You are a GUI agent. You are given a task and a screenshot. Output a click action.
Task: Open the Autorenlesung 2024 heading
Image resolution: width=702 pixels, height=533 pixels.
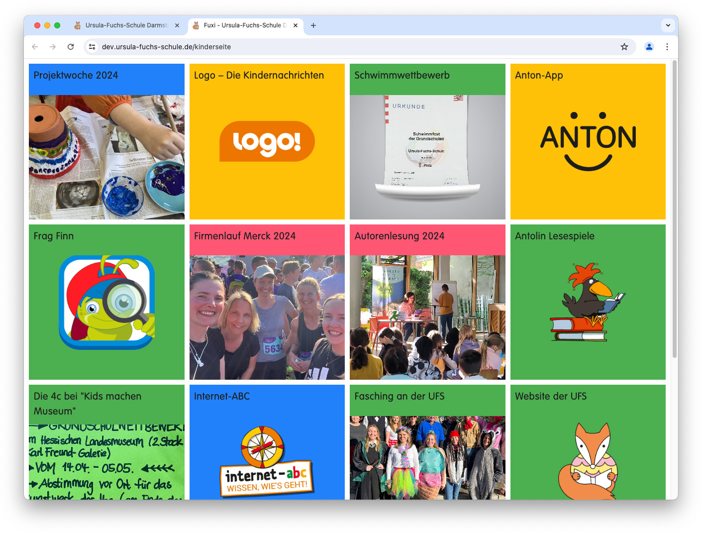click(400, 236)
